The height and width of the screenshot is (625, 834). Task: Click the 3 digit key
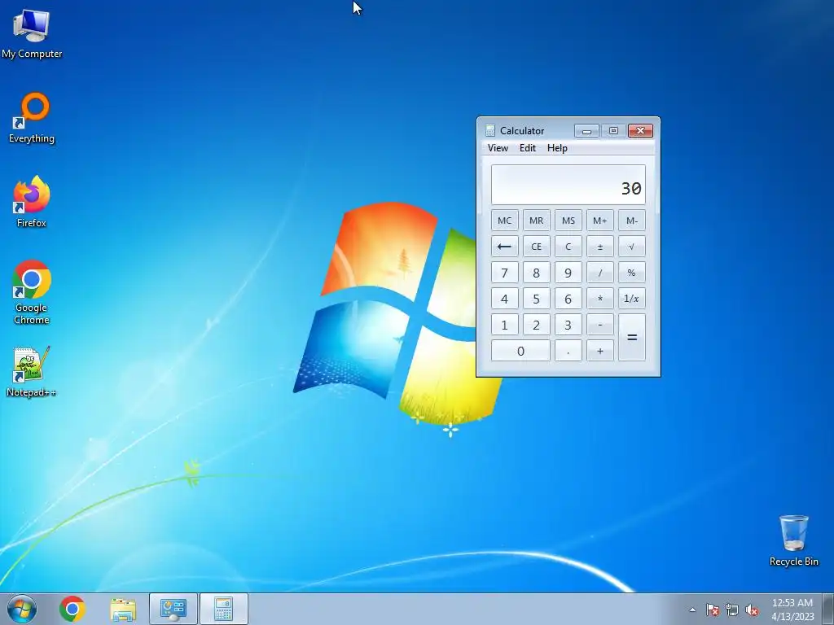pos(568,325)
